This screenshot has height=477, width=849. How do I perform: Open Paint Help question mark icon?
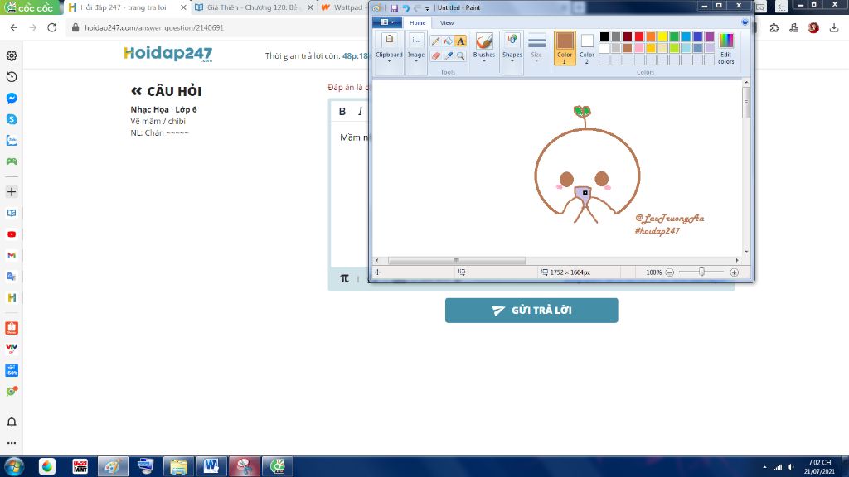pyautogui.click(x=745, y=22)
